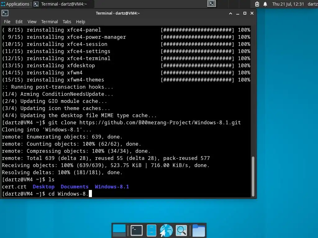Click the 'Cloning into 'Windows-8.1'...' line

pos(47,130)
